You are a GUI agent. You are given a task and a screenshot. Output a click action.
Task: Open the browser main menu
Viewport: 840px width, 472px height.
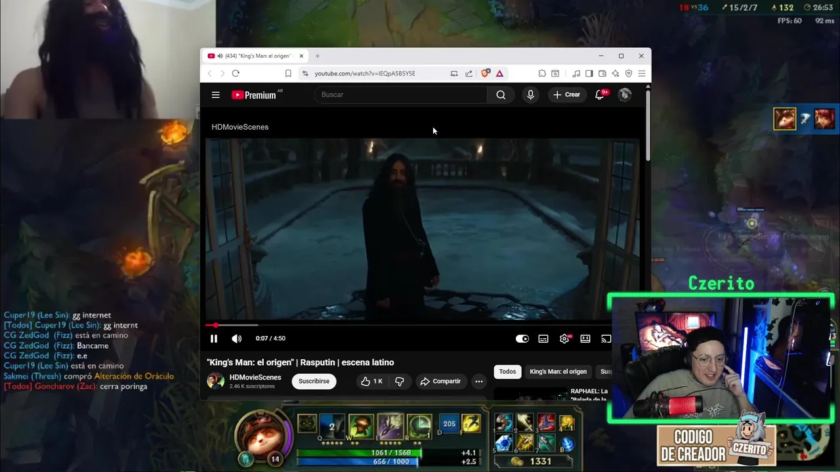pos(642,73)
